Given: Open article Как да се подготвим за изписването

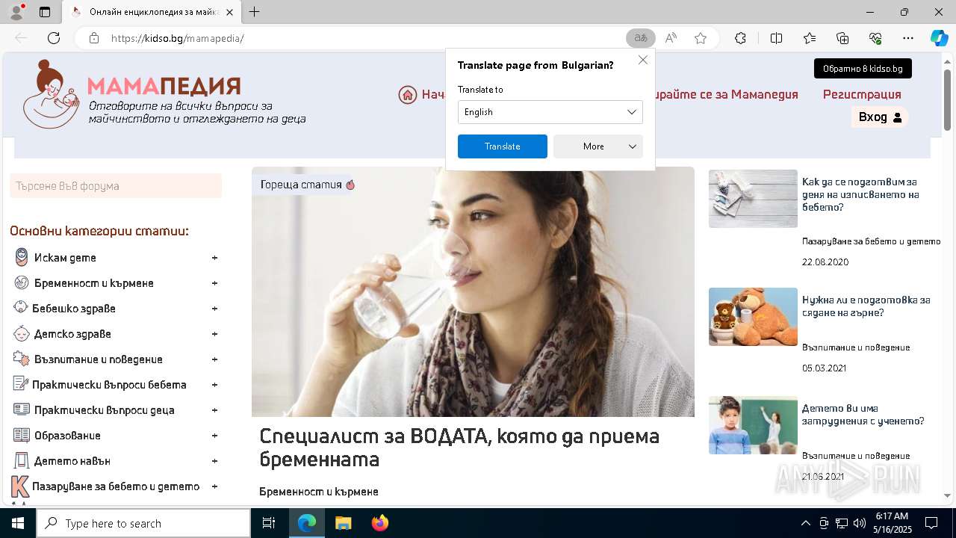Looking at the screenshot, I should [860, 194].
